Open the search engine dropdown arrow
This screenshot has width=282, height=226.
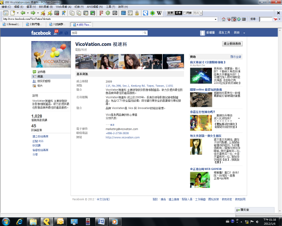[x=279, y=19]
